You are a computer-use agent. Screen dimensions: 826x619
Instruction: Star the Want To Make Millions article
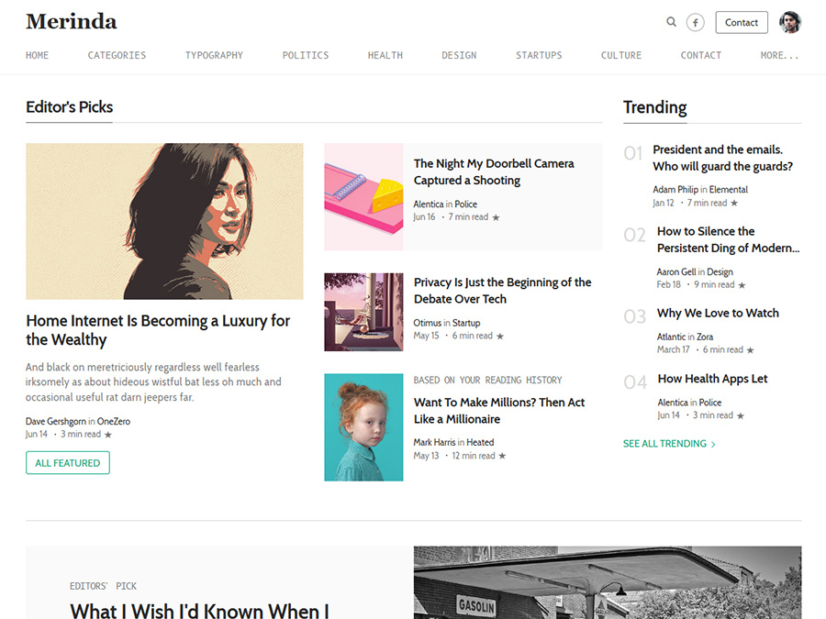coord(504,455)
